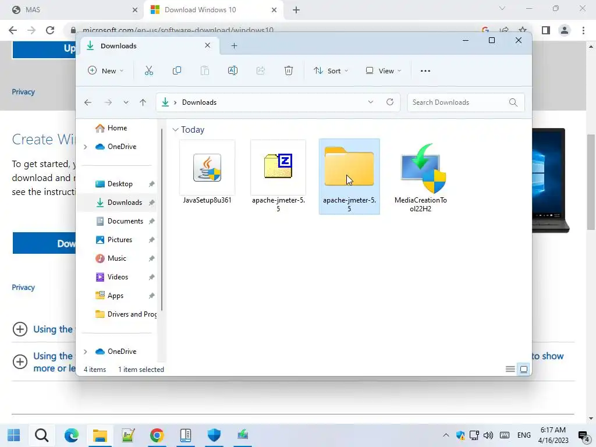
Task: Open Chrome profile avatar
Action: (565, 30)
